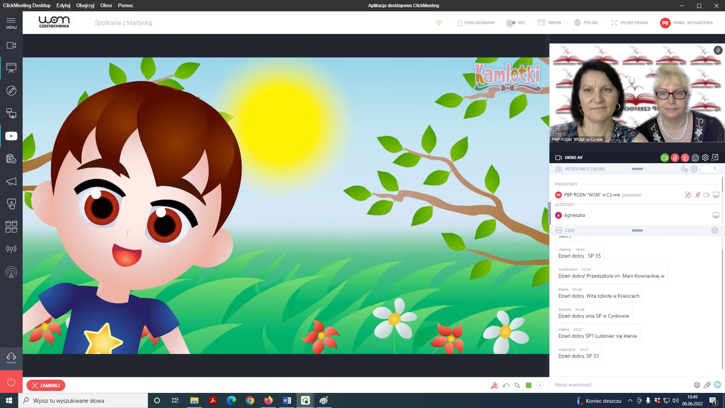The height and width of the screenshot is (408, 725).
Task: Click the invite participant icon
Action: pyautogui.click(x=684, y=169)
